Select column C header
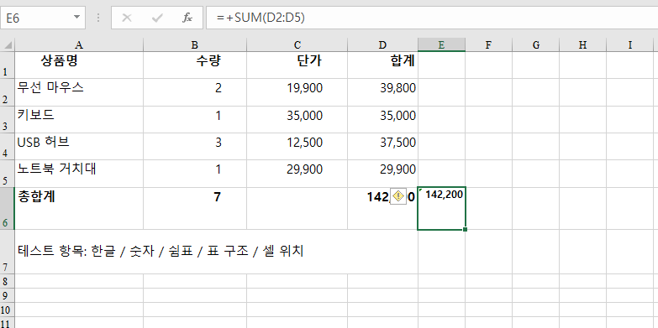 pyautogui.click(x=297, y=44)
